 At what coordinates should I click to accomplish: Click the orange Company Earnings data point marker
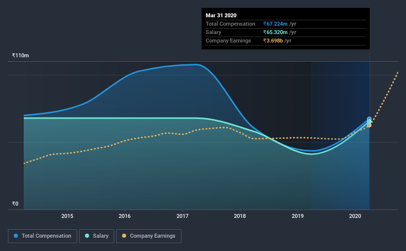369,125
